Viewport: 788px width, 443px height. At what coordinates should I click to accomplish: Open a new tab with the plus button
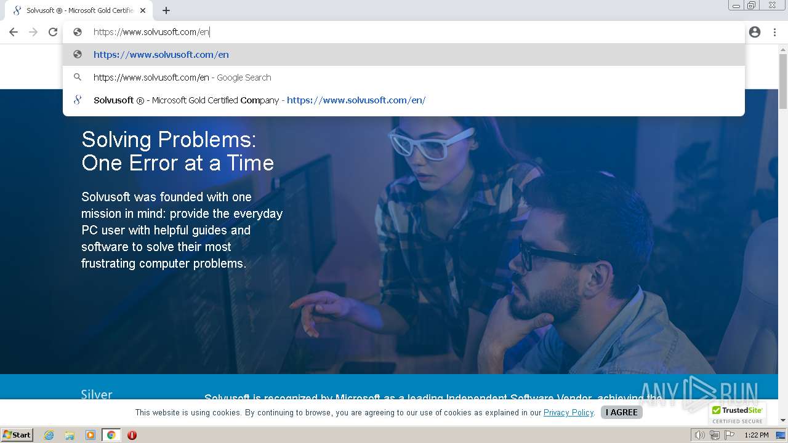(166, 10)
